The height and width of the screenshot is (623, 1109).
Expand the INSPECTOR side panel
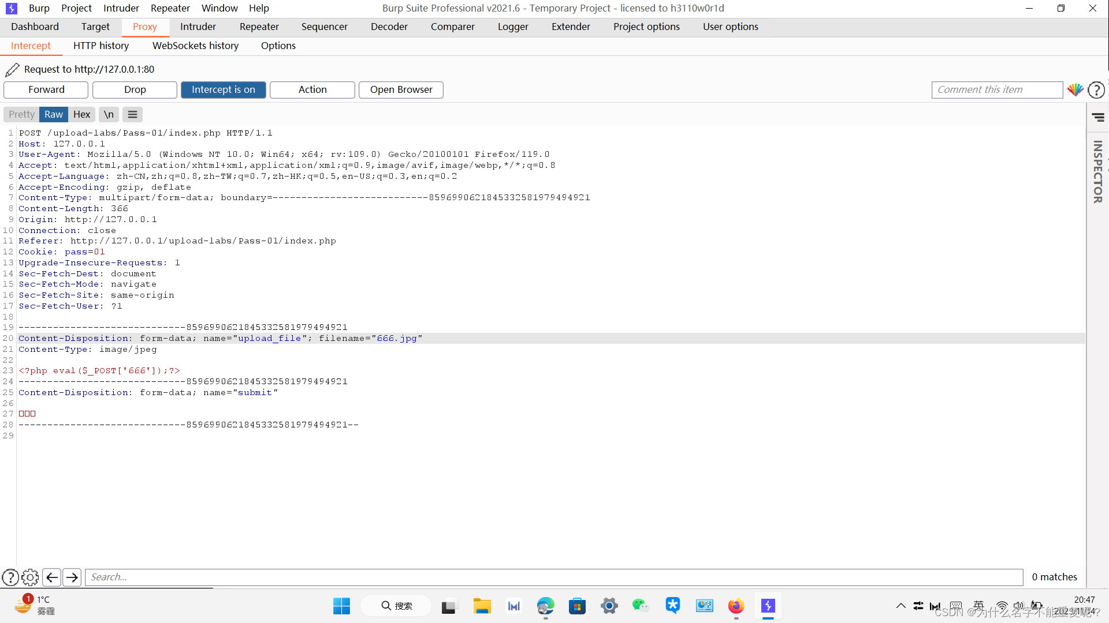(1098, 172)
